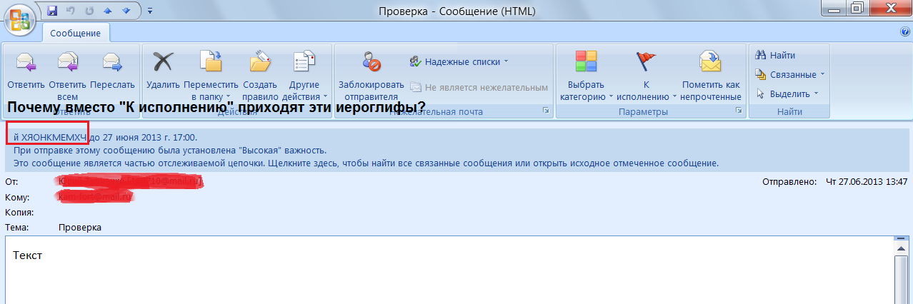Click Save icon in quick access toolbar

click(x=51, y=11)
